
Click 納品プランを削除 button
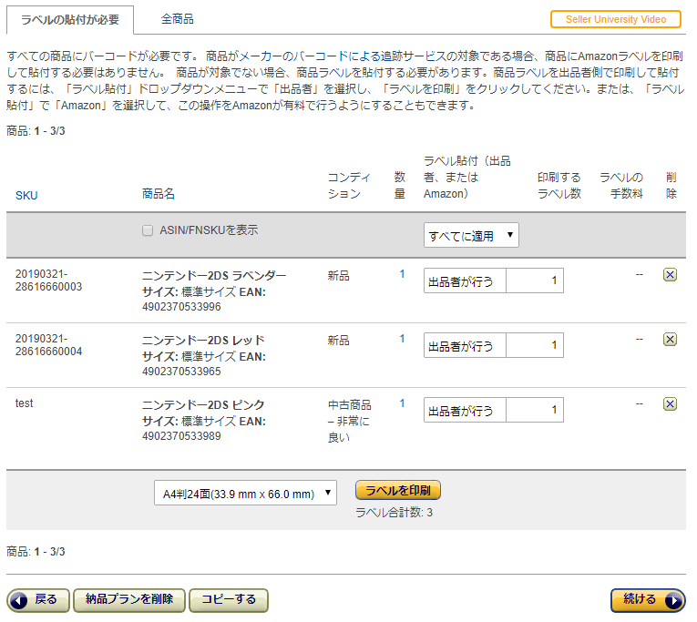[x=128, y=600]
